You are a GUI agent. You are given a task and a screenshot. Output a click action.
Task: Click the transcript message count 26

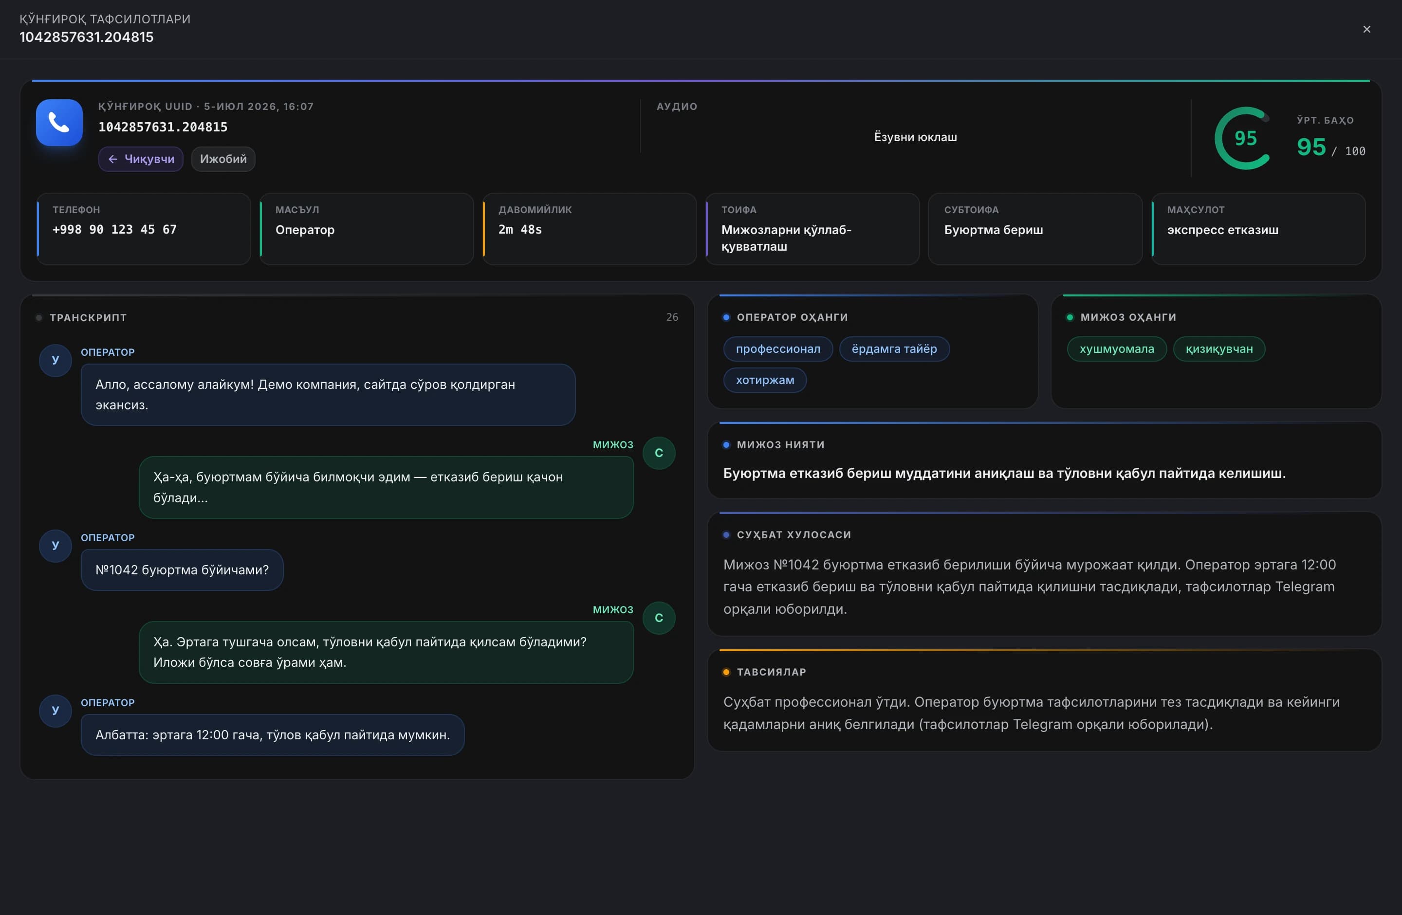(x=672, y=317)
